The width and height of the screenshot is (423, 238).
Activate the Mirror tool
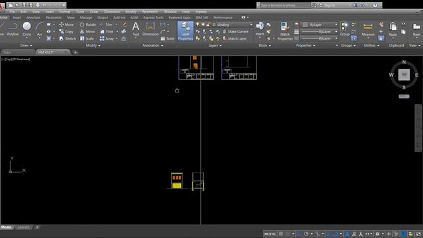pyautogui.click(x=87, y=32)
